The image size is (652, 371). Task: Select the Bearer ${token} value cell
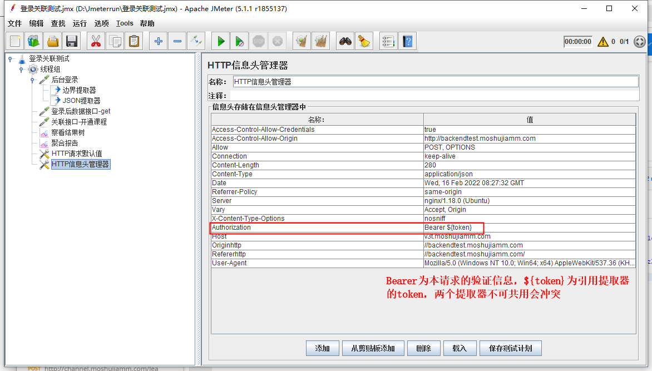(530, 227)
